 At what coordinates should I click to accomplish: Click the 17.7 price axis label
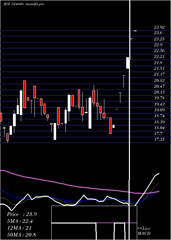tap(158, 134)
